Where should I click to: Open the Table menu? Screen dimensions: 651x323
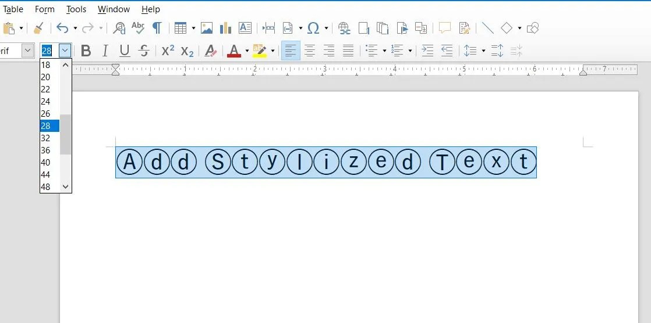(x=12, y=9)
